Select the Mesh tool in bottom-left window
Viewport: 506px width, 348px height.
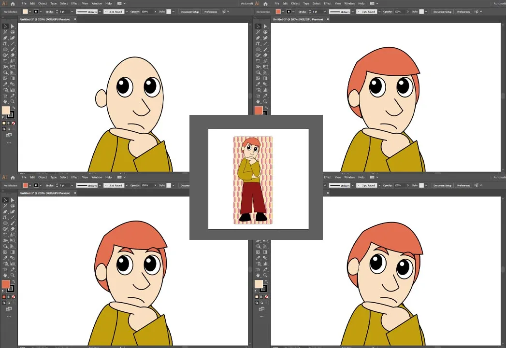5,252
